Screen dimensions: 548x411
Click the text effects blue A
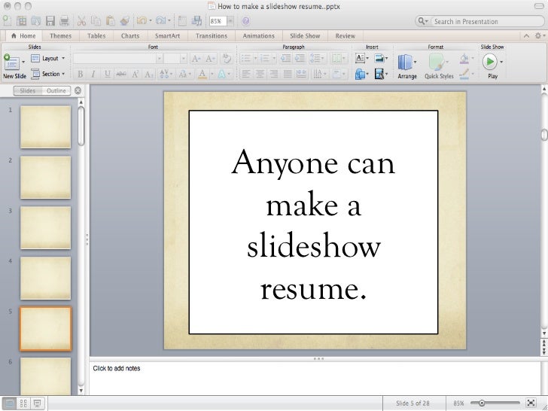221,74
